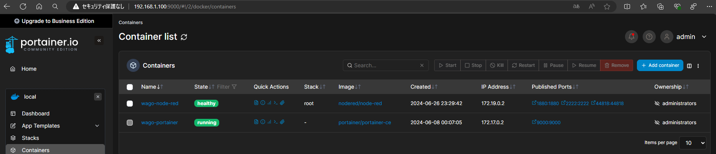
Task: Open exec console for wago-portainer
Action: pos(276,122)
